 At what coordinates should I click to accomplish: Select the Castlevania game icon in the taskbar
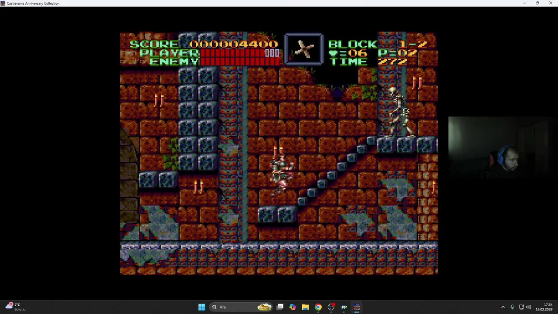point(357,307)
